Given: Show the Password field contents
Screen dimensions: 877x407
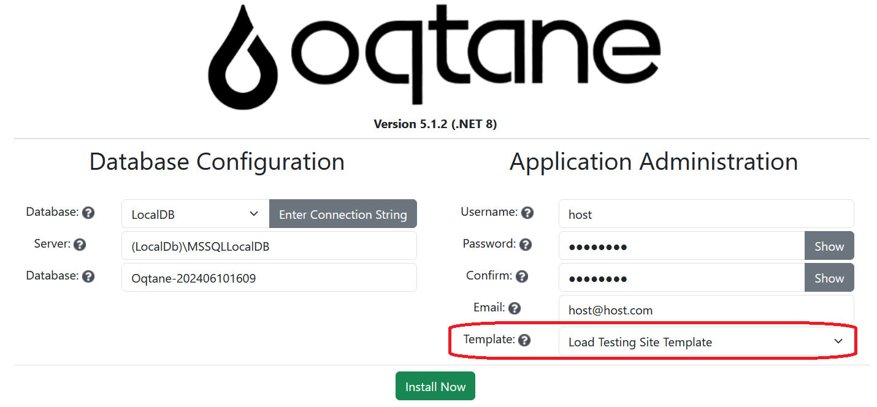Looking at the screenshot, I should pos(829,246).
